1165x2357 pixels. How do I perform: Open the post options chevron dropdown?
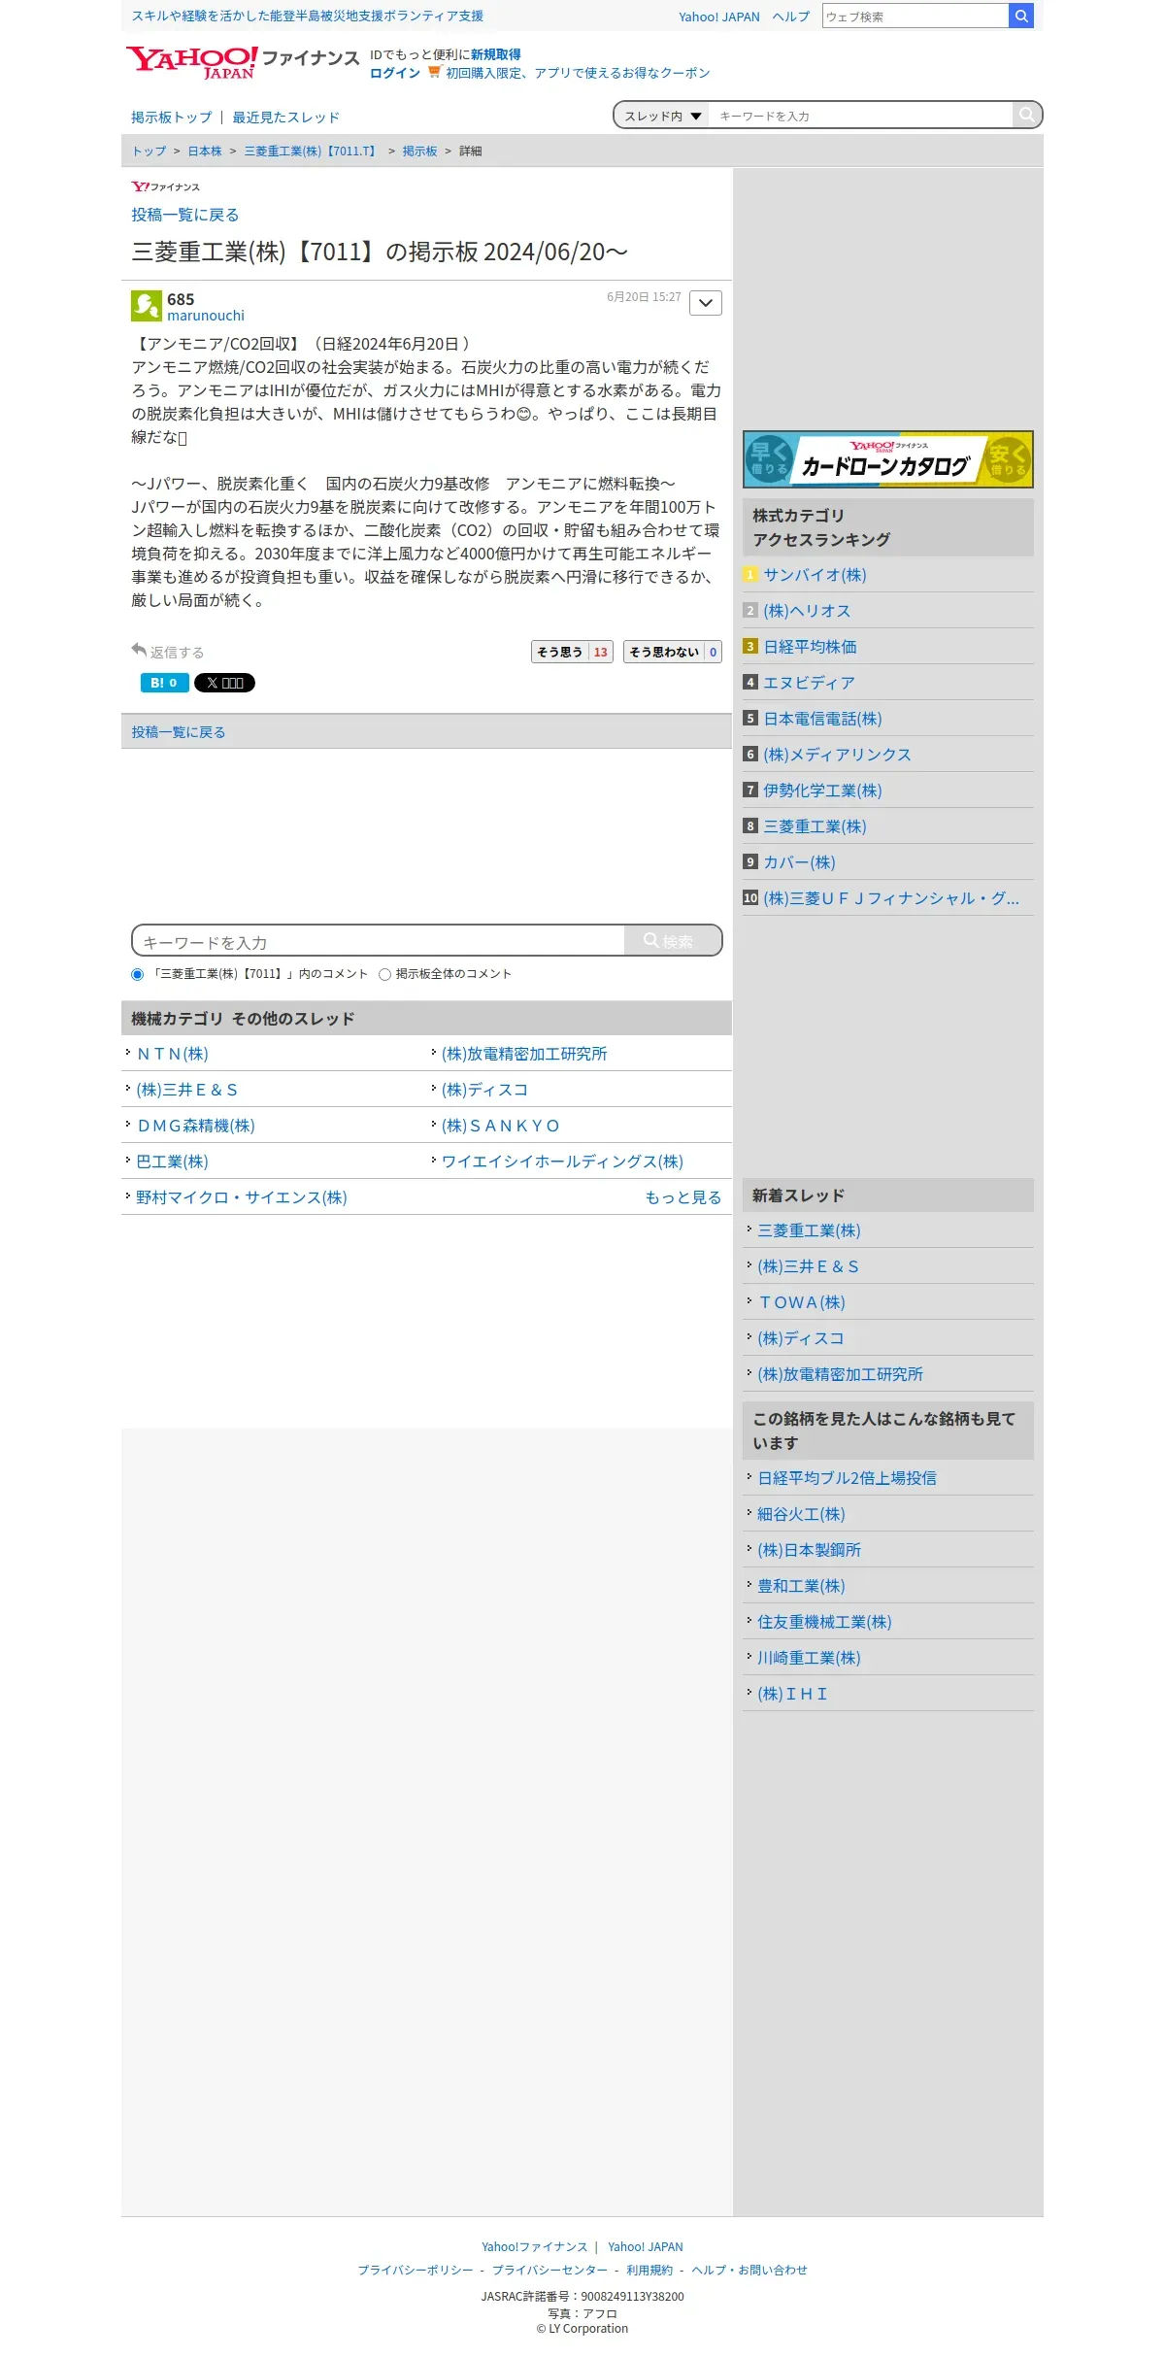click(706, 303)
